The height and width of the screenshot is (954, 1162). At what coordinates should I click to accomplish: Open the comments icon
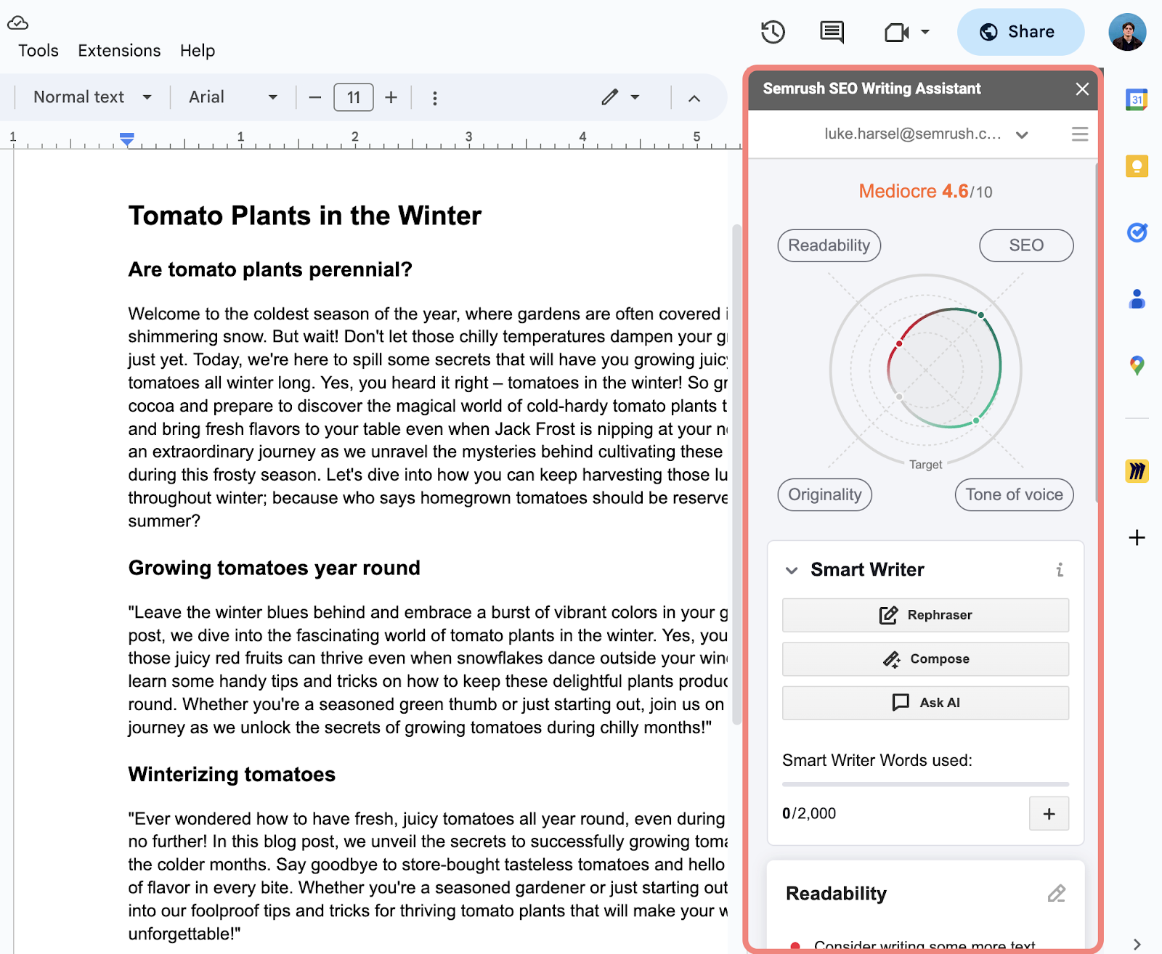tap(832, 32)
